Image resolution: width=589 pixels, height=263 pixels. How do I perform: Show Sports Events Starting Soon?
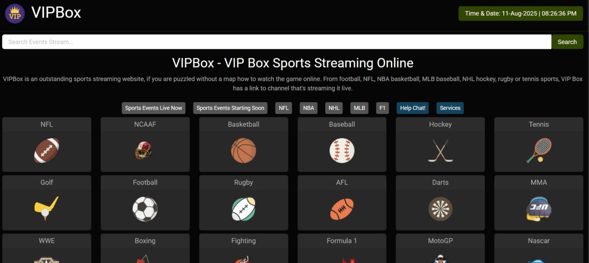[x=230, y=108]
